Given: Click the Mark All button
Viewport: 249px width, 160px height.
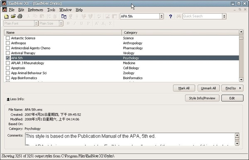Looking at the screenshot, I should (184, 88).
